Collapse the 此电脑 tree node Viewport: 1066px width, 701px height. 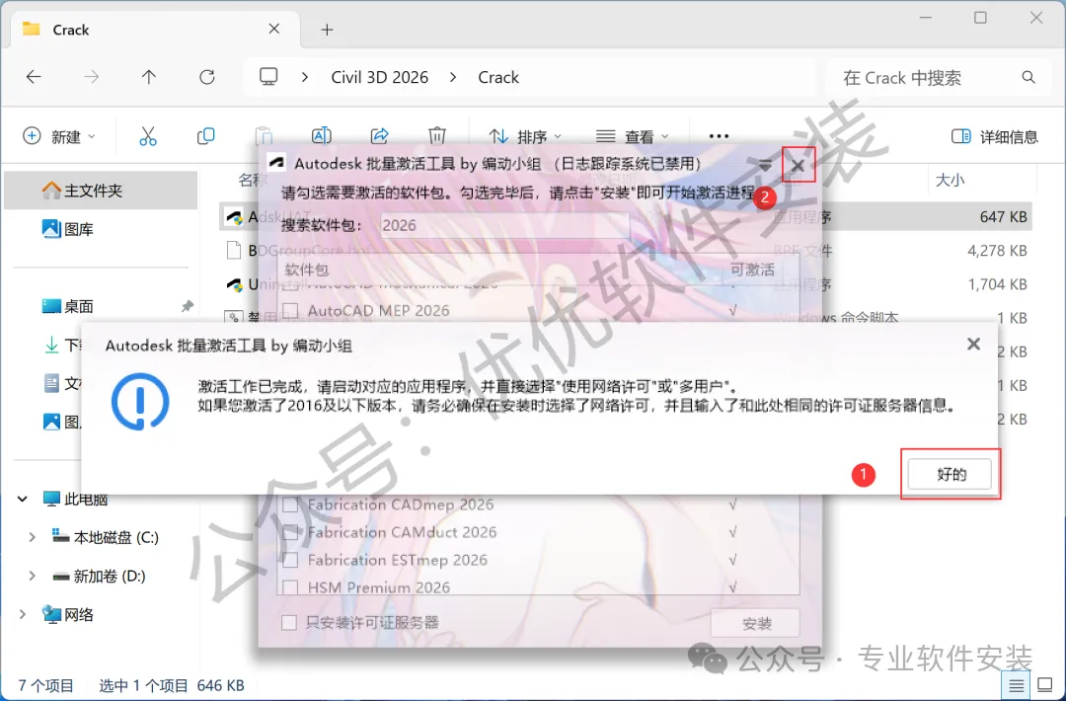point(23,499)
